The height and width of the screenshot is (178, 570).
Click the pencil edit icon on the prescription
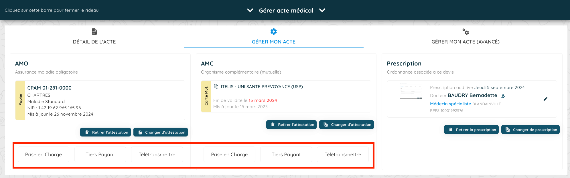pyautogui.click(x=545, y=99)
